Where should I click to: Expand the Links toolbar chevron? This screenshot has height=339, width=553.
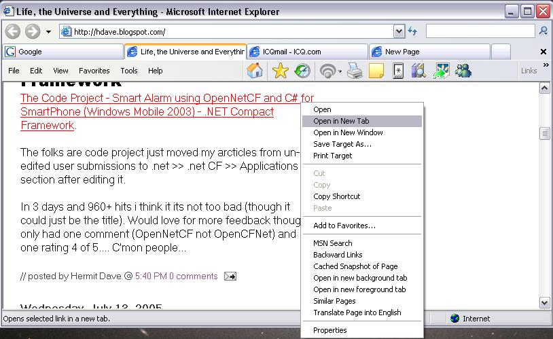click(545, 70)
